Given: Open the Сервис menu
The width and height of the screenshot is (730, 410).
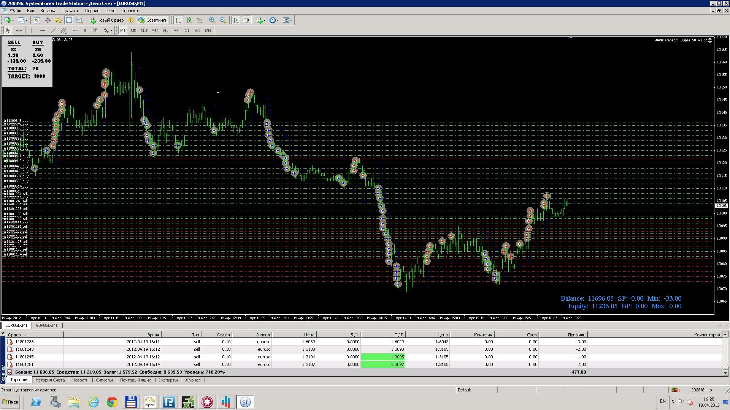Looking at the screenshot, I should (x=92, y=11).
